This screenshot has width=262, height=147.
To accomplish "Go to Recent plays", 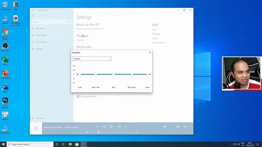I will coord(41,35).
